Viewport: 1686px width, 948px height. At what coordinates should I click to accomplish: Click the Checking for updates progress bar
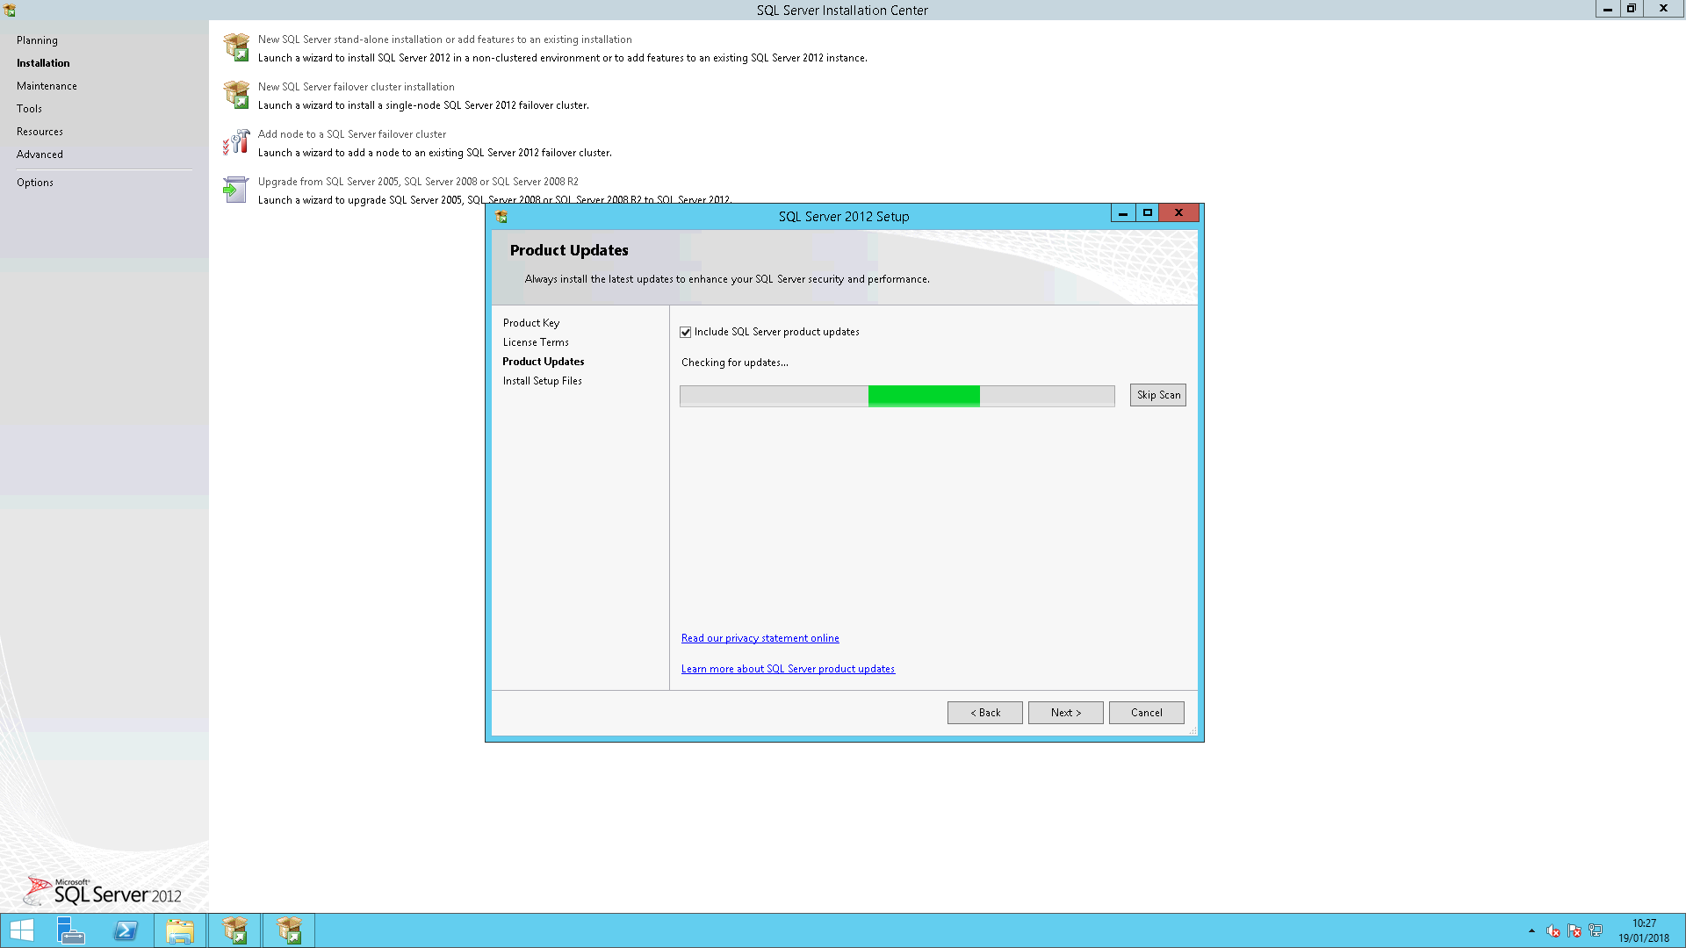coord(897,396)
